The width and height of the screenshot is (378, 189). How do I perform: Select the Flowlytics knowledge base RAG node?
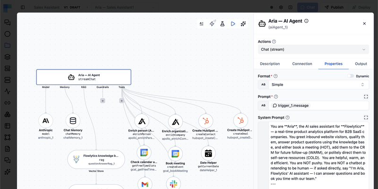[96, 159]
